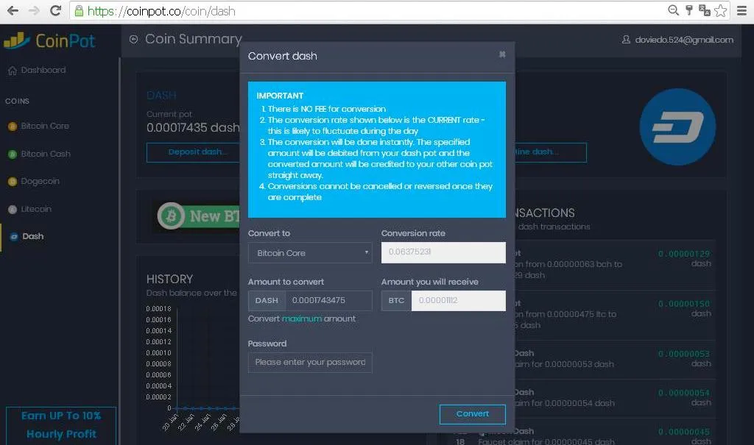Click the CoinPot logo
The image size is (754, 445).
49,41
